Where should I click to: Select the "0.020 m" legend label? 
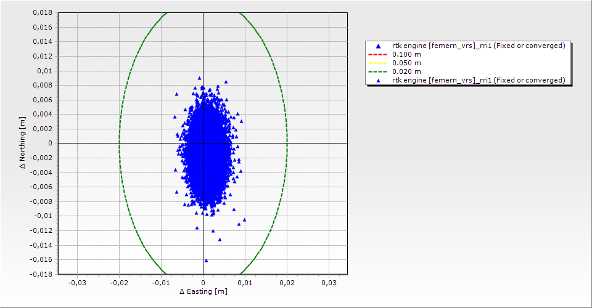(x=407, y=72)
